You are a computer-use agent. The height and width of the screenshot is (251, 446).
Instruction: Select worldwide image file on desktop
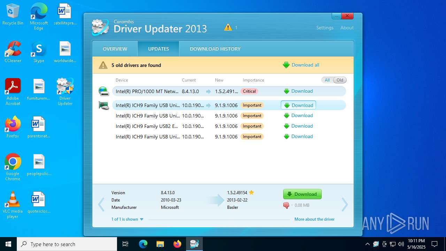click(x=65, y=52)
